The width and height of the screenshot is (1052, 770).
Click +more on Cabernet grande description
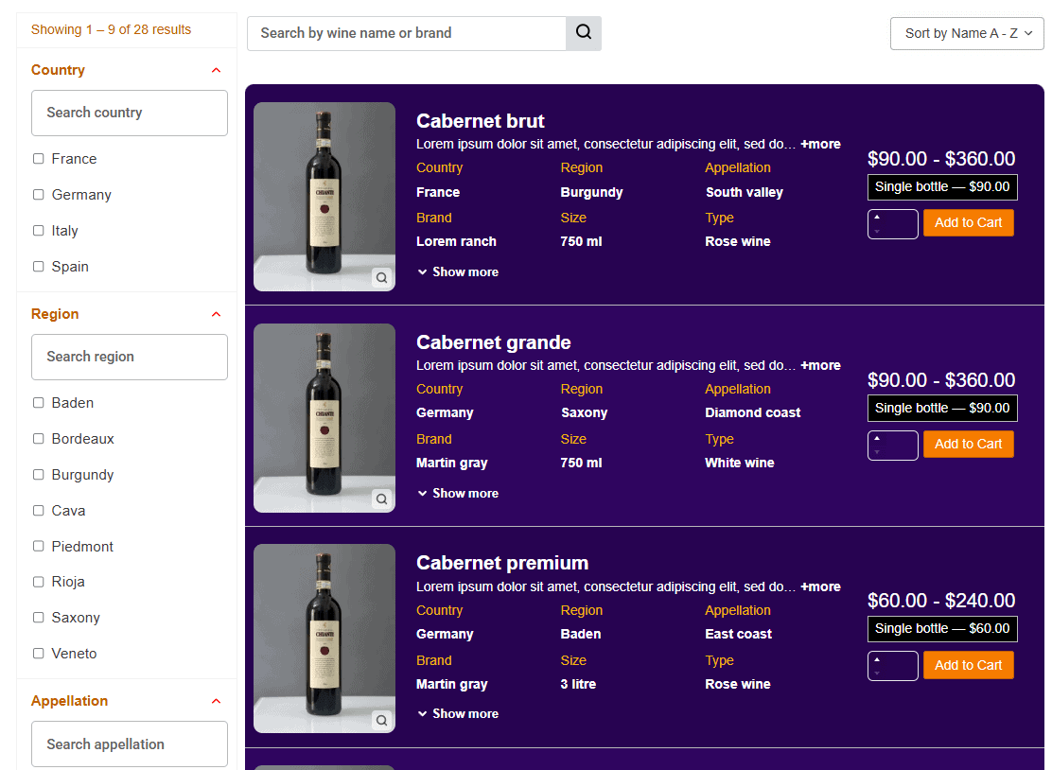[x=820, y=365]
